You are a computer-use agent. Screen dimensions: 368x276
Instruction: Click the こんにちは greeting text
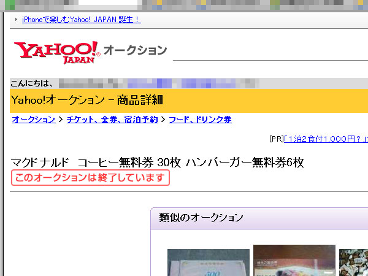coord(32,83)
